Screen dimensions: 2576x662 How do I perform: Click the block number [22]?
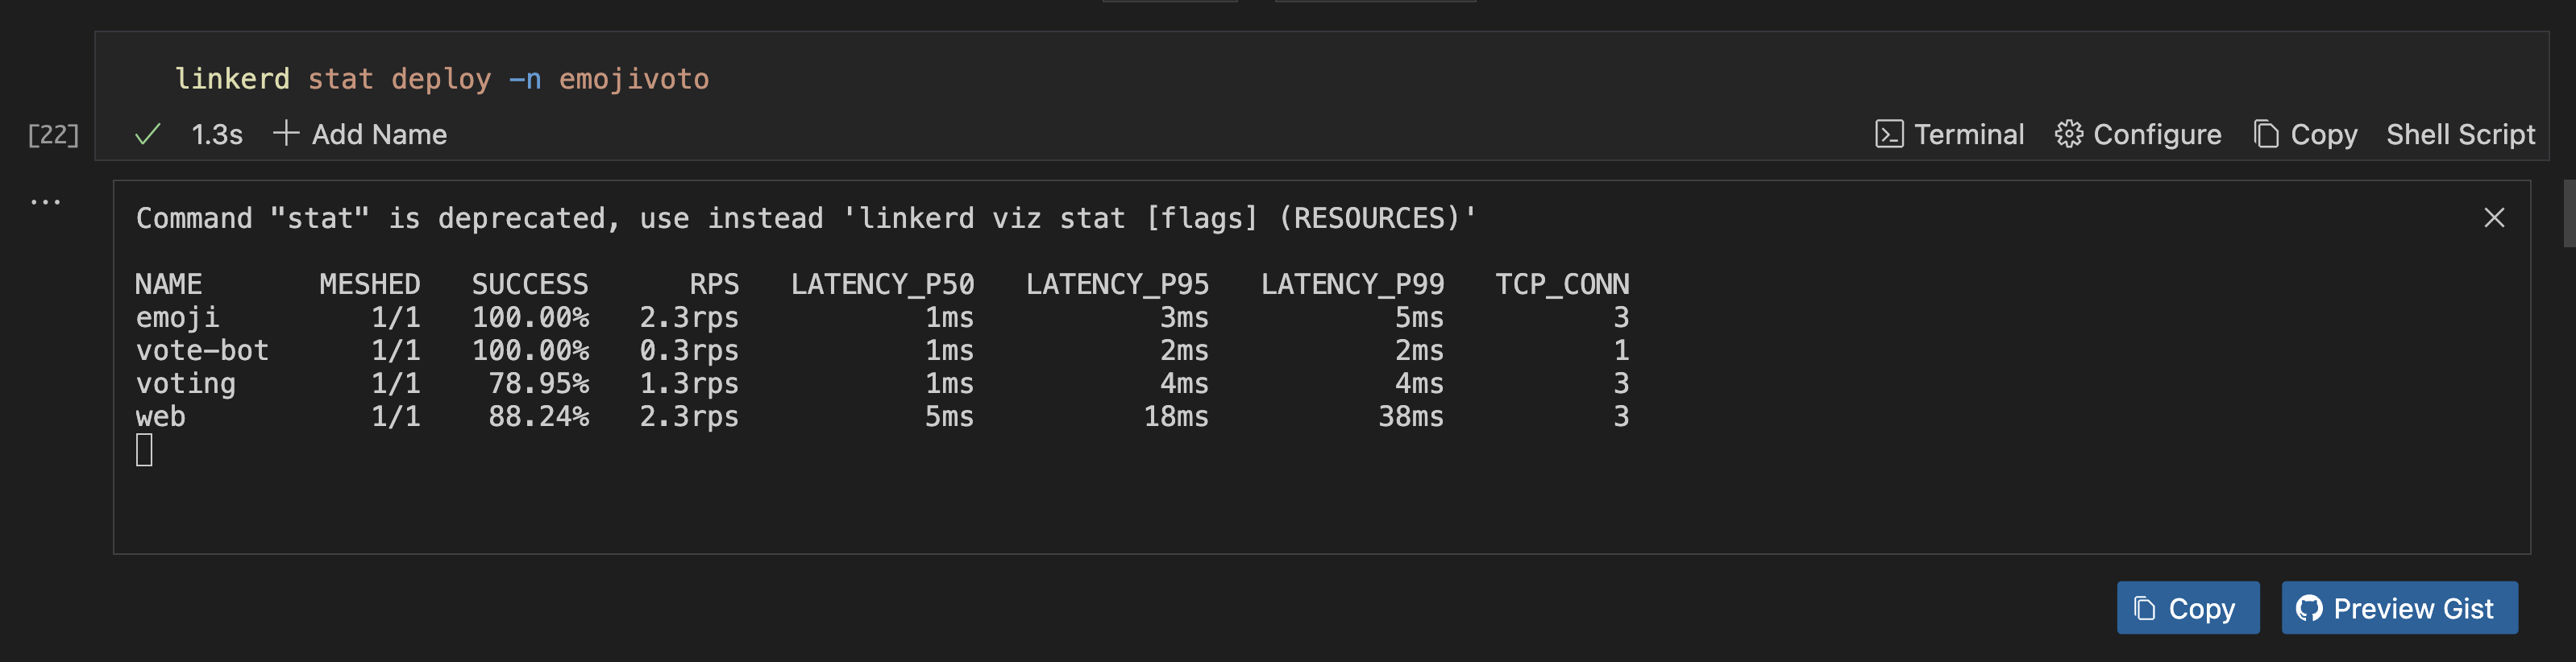tap(52, 134)
